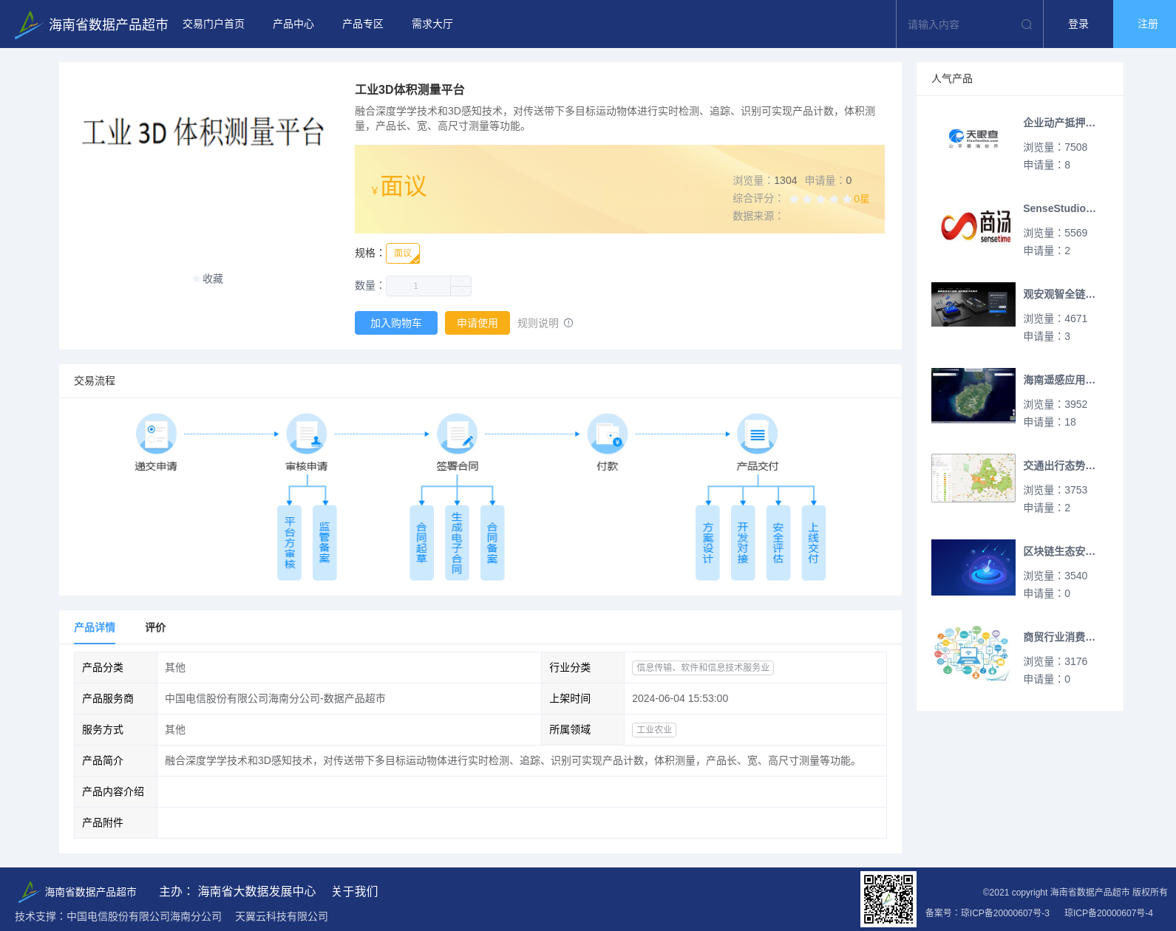Screen dimensions: 1176x931
Task: Open the 交通出行态势 product thumbnail
Action: [973, 478]
